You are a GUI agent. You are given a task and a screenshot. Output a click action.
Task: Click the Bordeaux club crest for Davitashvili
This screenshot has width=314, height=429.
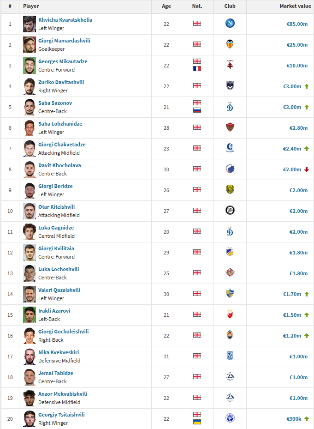point(230,86)
